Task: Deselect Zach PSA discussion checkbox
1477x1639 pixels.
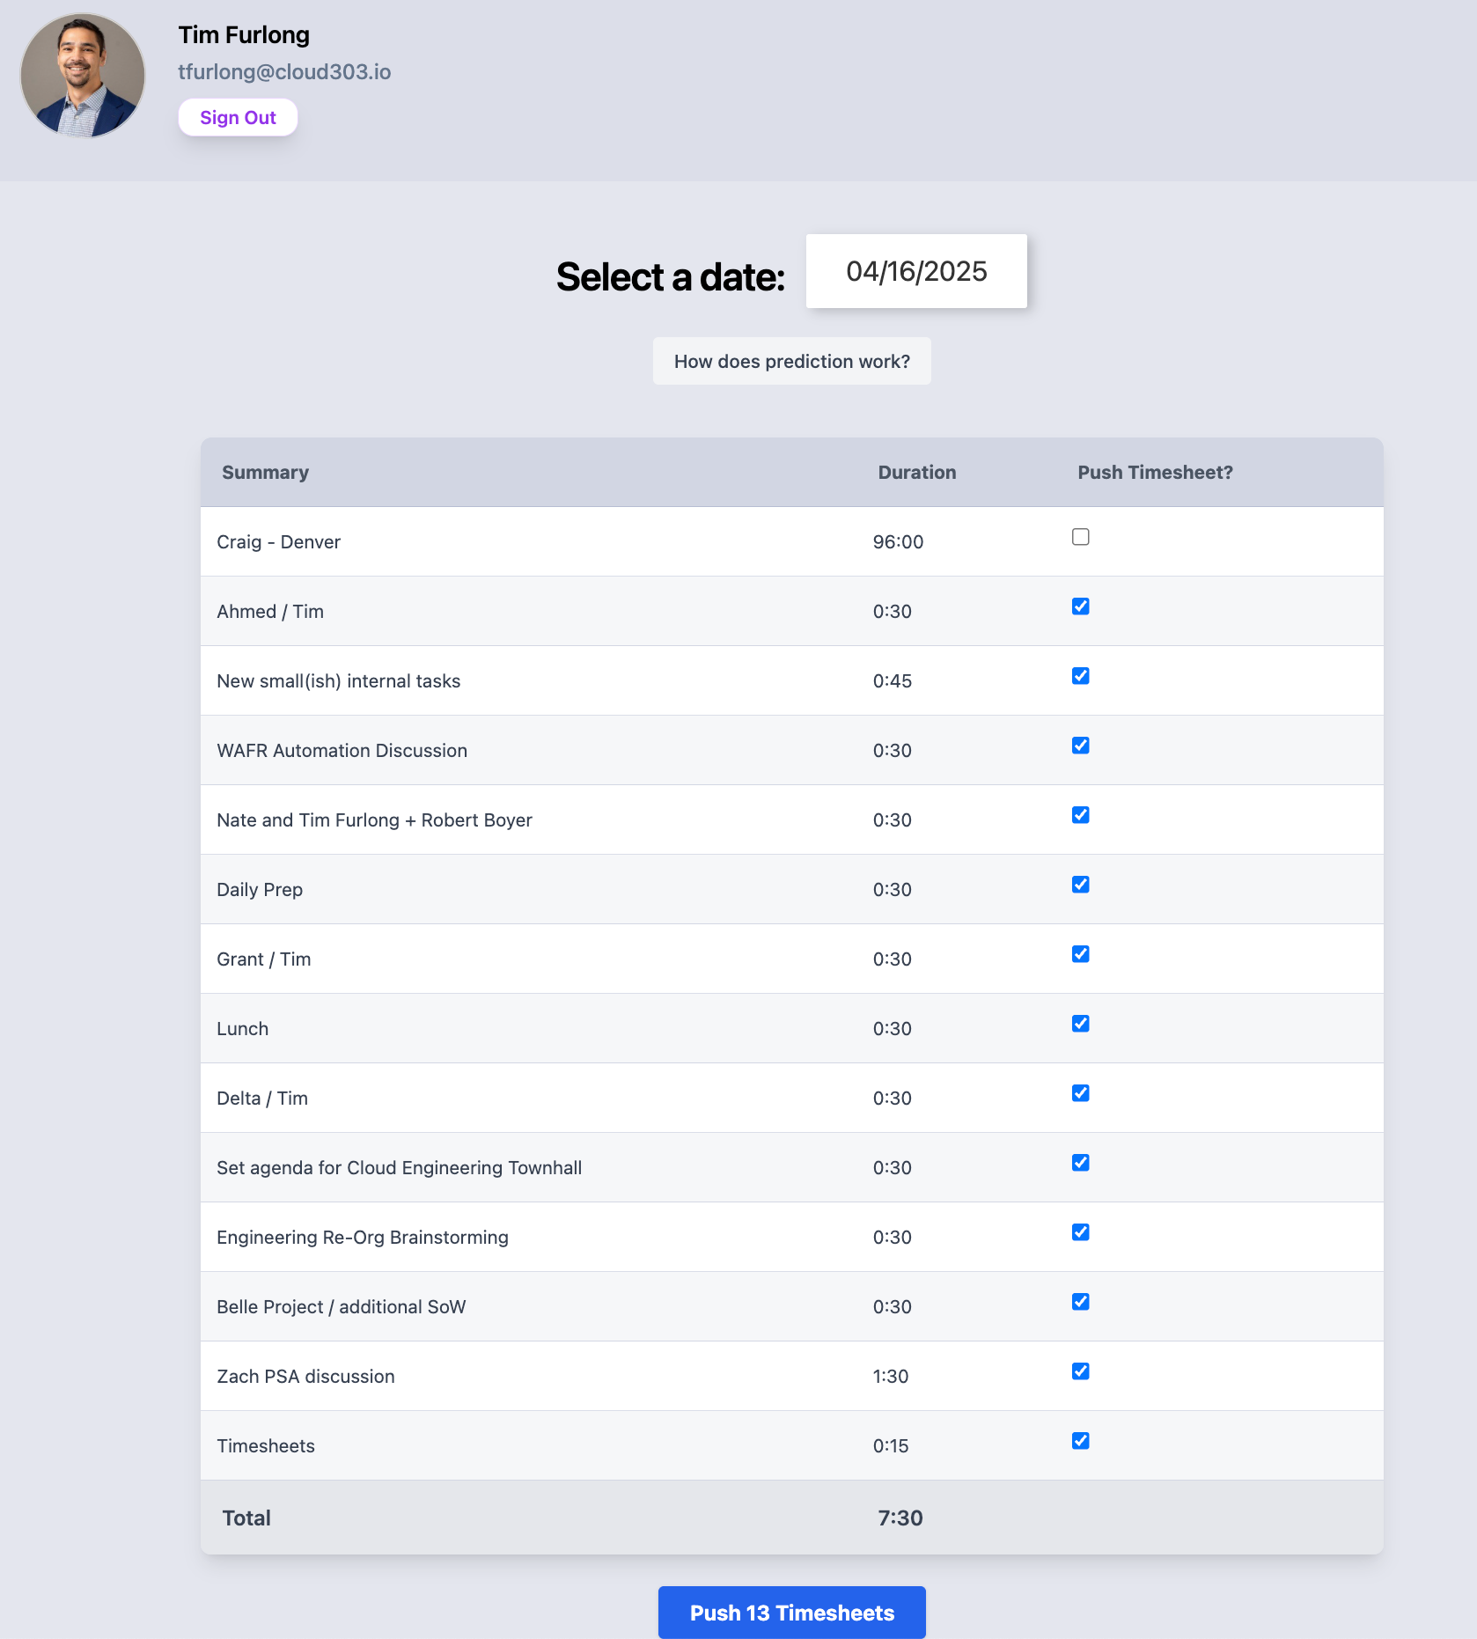Action: pyautogui.click(x=1081, y=1371)
